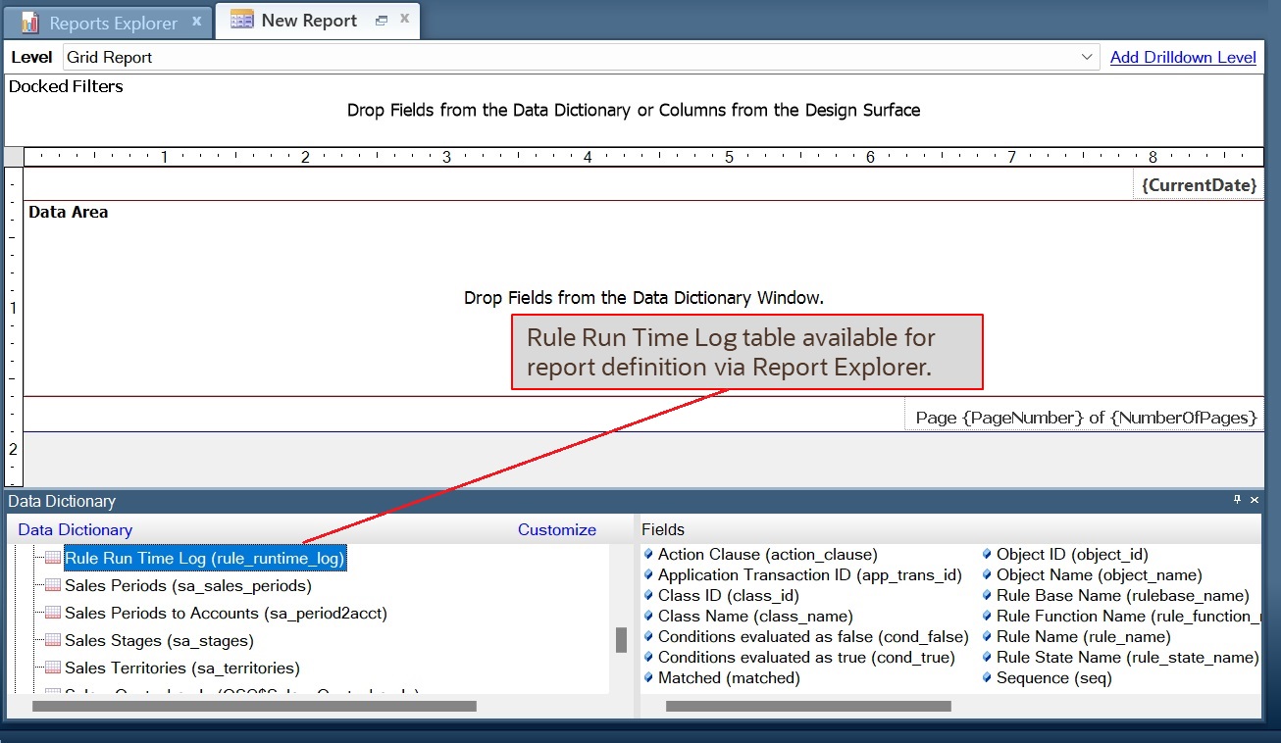Image resolution: width=1281 pixels, height=743 pixels.
Task: Click the Rule Run Time Log table icon
Action: 50,557
